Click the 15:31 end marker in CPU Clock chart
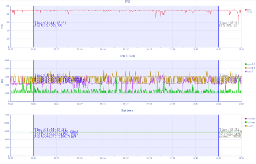Viewport: 256px width, 164px height. (x=218, y=81)
